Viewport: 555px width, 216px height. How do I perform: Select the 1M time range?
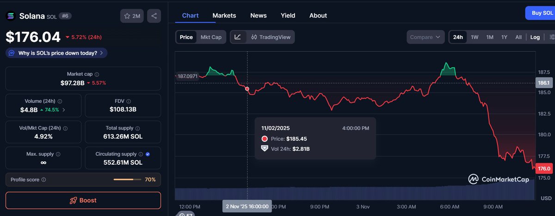[x=490, y=37]
